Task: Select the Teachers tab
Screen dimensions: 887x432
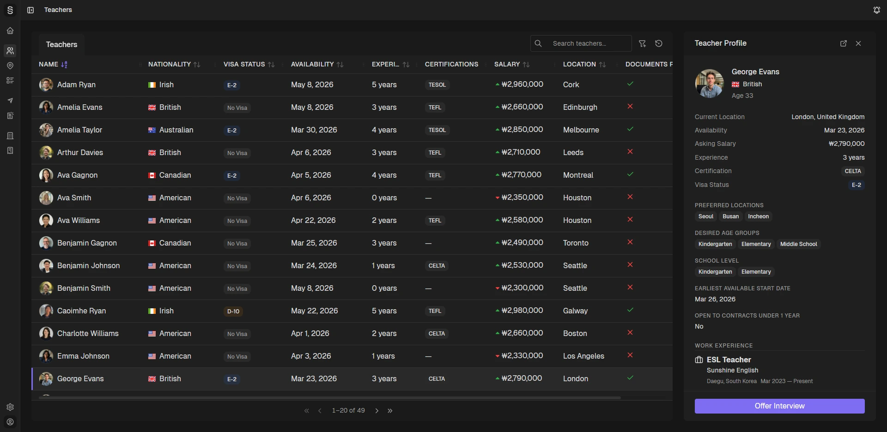Action: [x=61, y=45]
